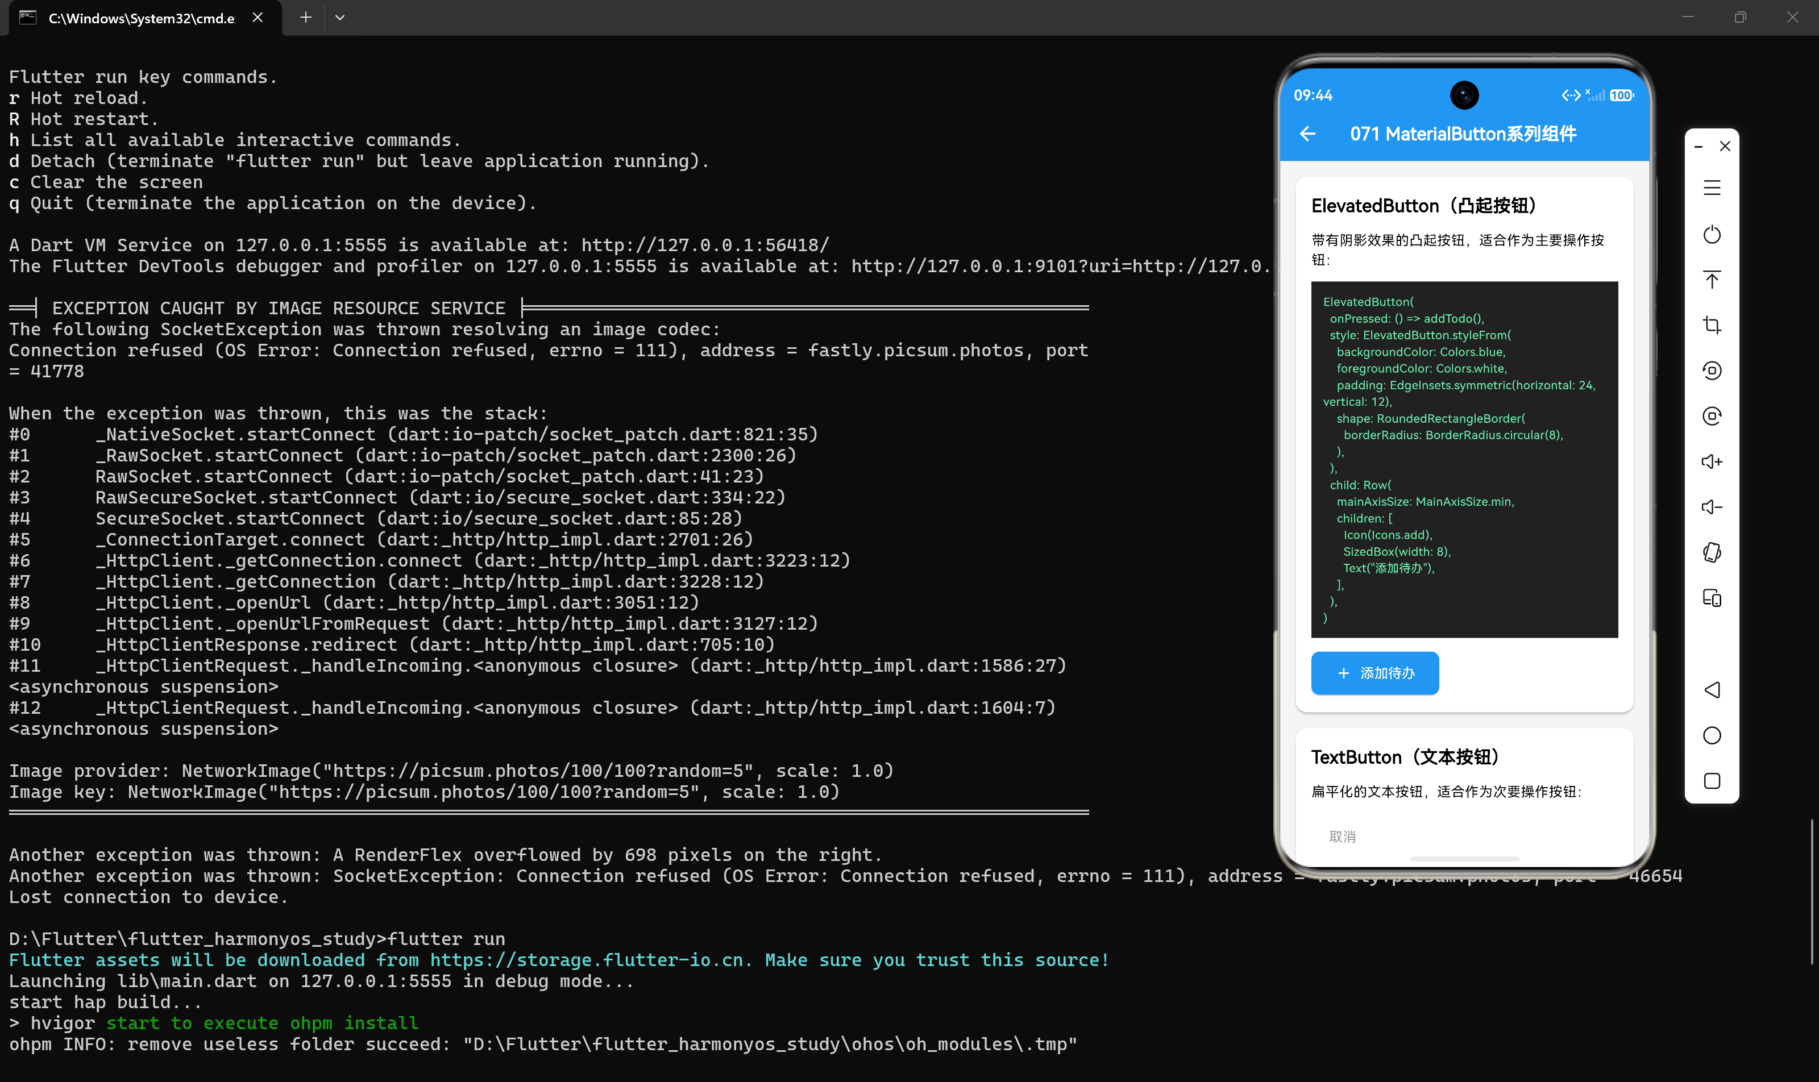1819x1082 pixels.
Task: Open the terminal profile dropdown arrow
Action: tap(340, 18)
